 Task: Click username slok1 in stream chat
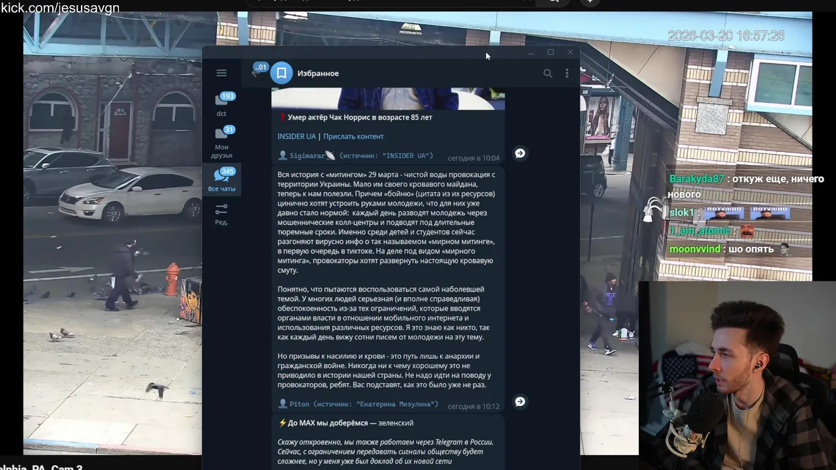click(682, 213)
